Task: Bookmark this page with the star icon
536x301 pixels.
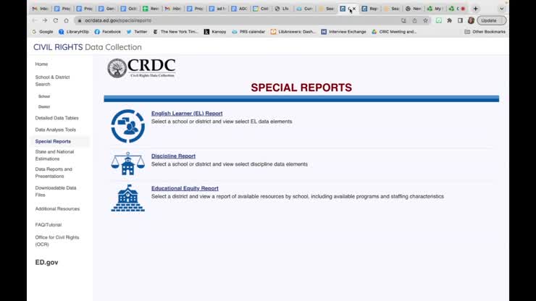Action: pyautogui.click(x=426, y=20)
